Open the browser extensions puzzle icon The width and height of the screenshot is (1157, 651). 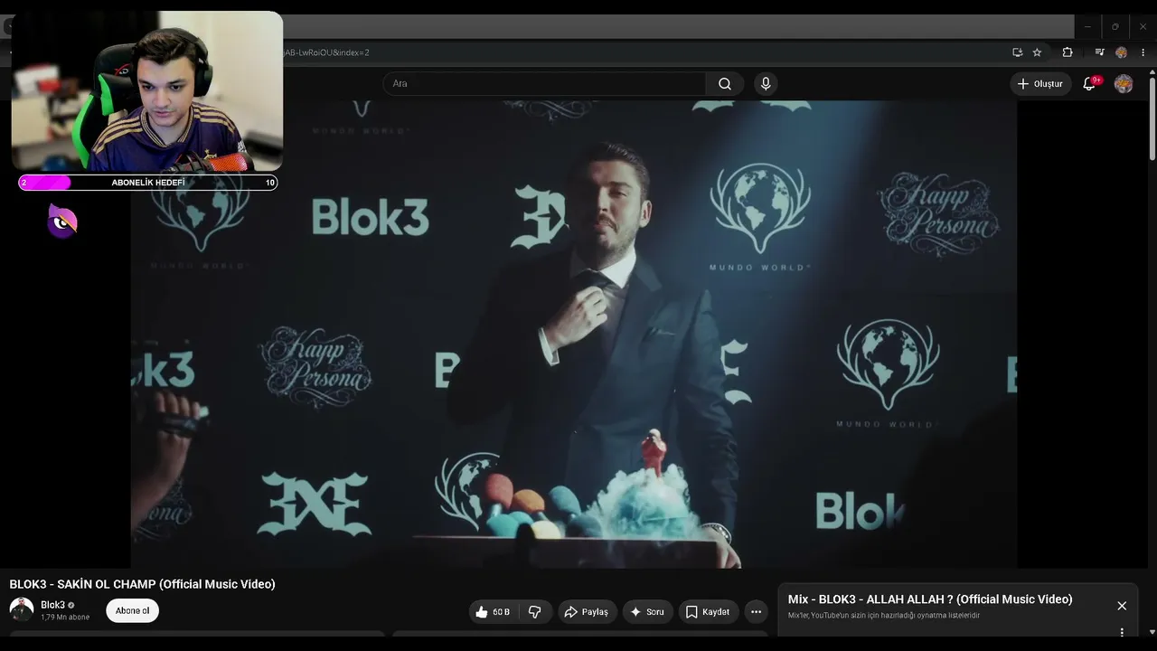coord(1068,52)
